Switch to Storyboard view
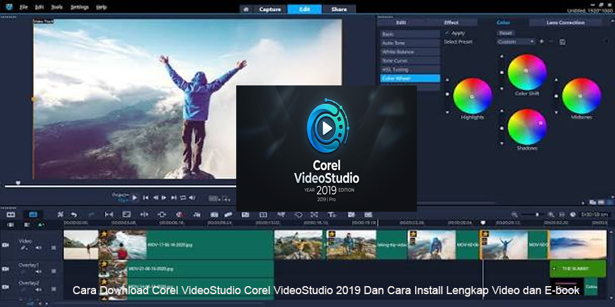Viewport: 615px width, 307px height. point(11,214)
